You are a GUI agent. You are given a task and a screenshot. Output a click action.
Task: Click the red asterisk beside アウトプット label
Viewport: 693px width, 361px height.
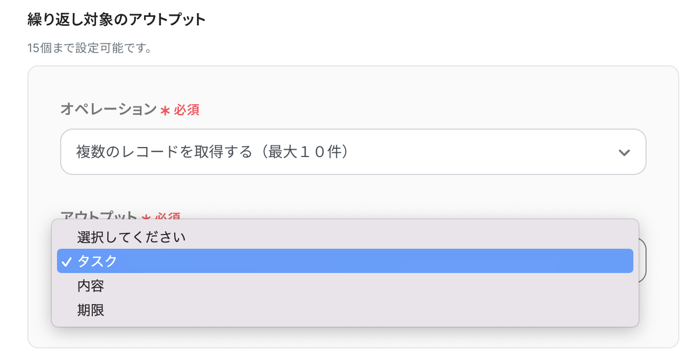pyautogui.click(x=146, y=216)
